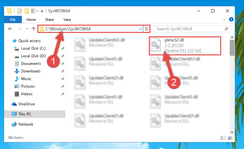Image resolution: width=244 pixels, height=149 pixels.
Task: Switch to the View ribbon tab
Action: pyautogui.click(x=67, y=20)
